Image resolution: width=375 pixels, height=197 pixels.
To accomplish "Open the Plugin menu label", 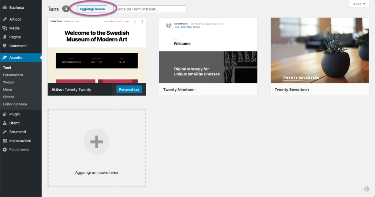I will tap(14, 114).
